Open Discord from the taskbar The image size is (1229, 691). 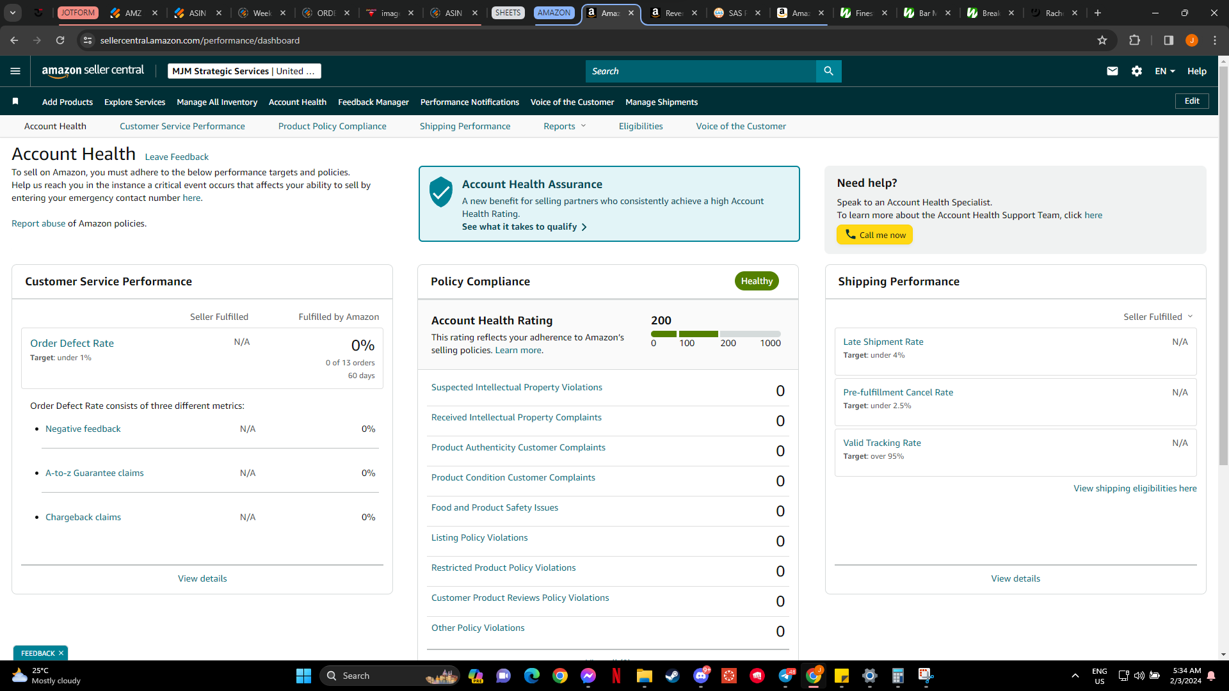tap(701, 676)
